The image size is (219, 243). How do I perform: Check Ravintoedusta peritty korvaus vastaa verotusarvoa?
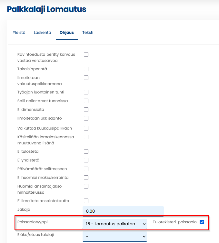[x=86, y=54]
